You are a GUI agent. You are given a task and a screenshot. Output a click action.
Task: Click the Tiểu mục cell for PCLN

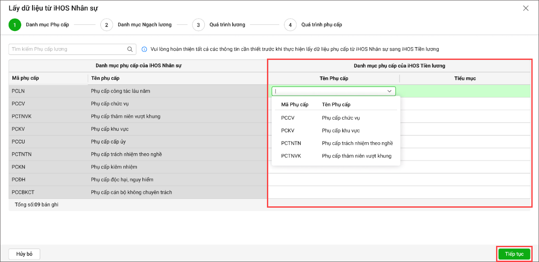point(465,91)
